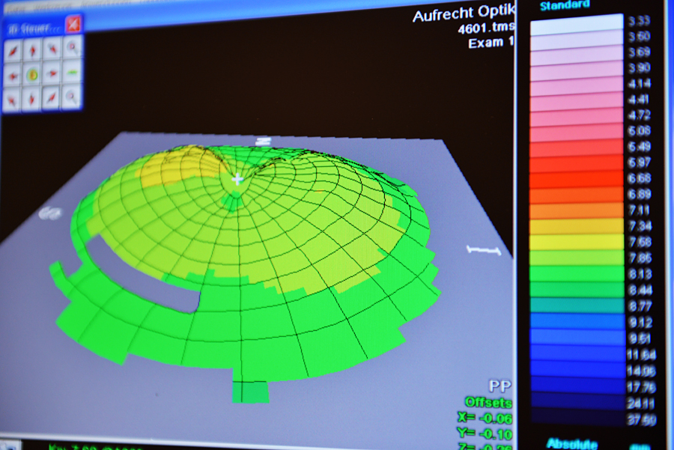Image resolution: width=674 pixels, height=450 pixels.
Task: Click the down-right rotation arrow in 3D Steuer
Action: [x=52, y=97]
